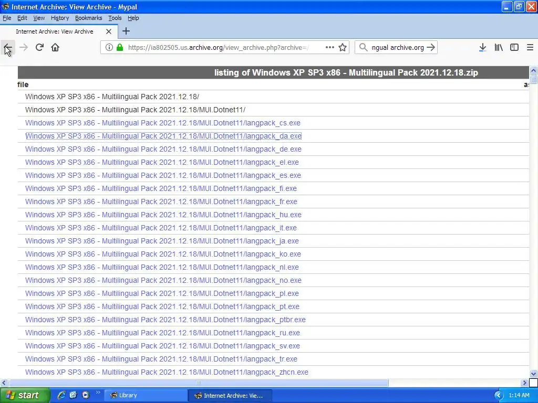
Task: Open page actions three-dot menu
Action: click(330, 47)
